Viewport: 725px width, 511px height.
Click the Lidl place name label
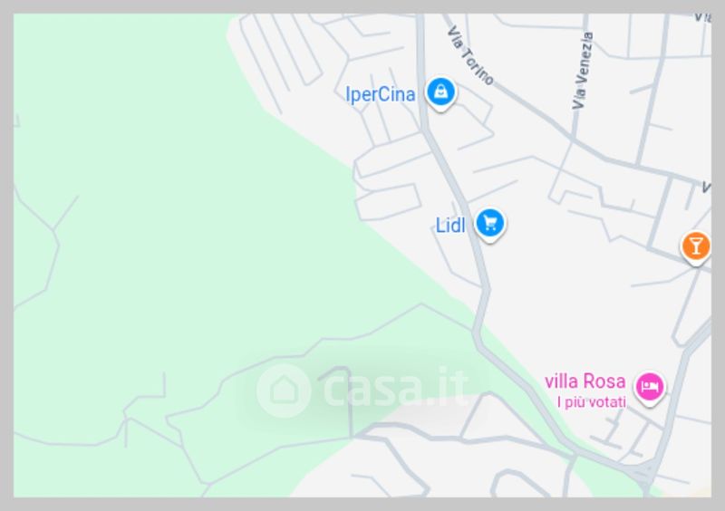[x=450, y=226]
